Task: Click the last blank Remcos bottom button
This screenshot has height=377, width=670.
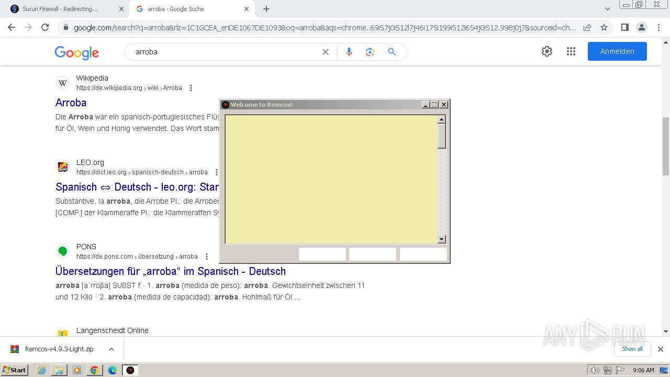Action: coord(423,254)
